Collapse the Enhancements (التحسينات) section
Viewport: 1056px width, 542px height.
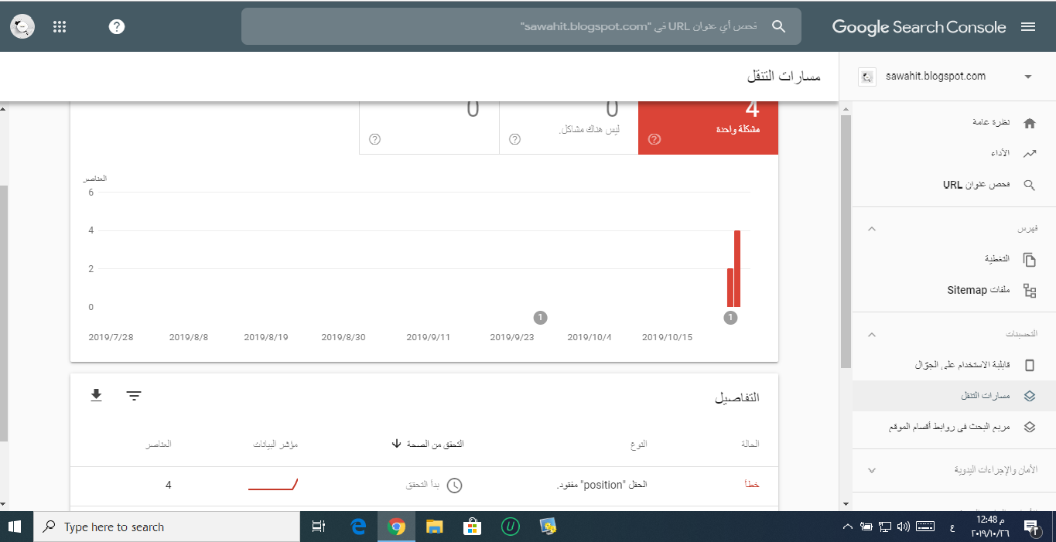click(872, 334)
